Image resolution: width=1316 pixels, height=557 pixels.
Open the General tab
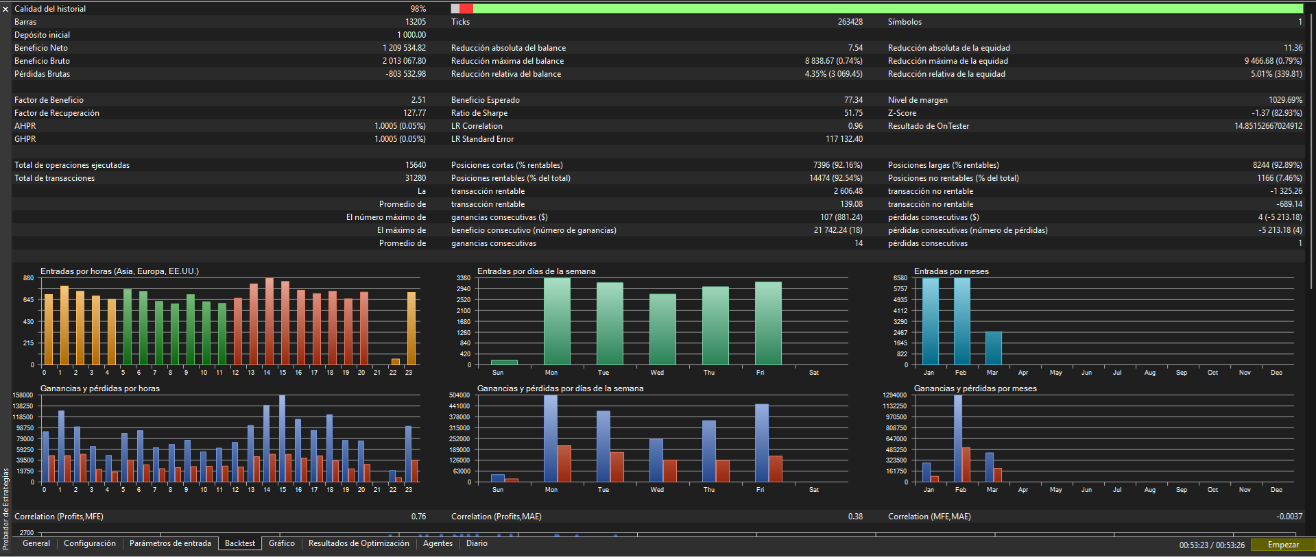pyautogui.click(x=36, y=543)
